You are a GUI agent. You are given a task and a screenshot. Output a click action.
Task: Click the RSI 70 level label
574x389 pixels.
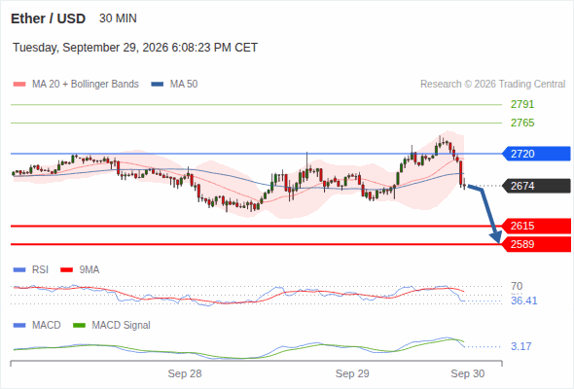517,286
